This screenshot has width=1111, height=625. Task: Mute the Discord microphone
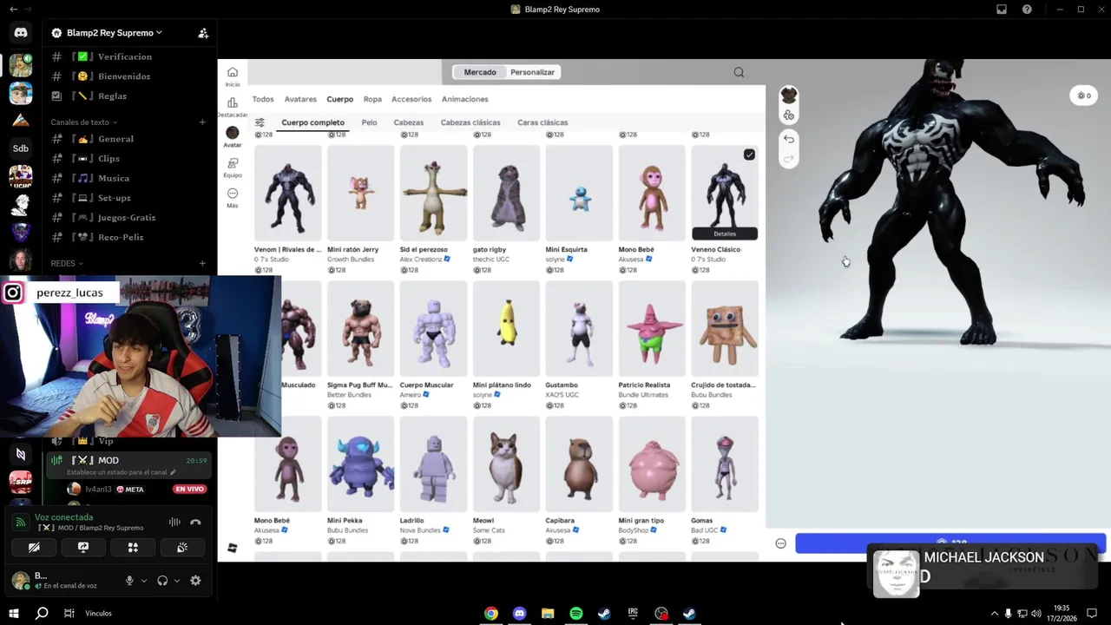pyautogui.click(x=129, y=581)
